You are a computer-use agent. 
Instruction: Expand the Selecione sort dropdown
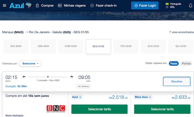30,64
